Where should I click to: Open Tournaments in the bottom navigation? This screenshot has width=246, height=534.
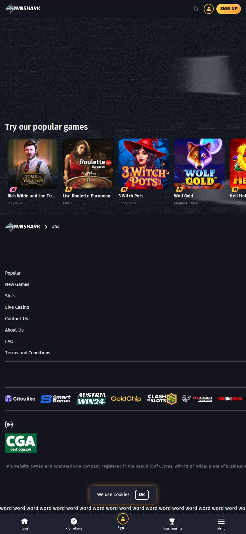[x=172, y=524]
